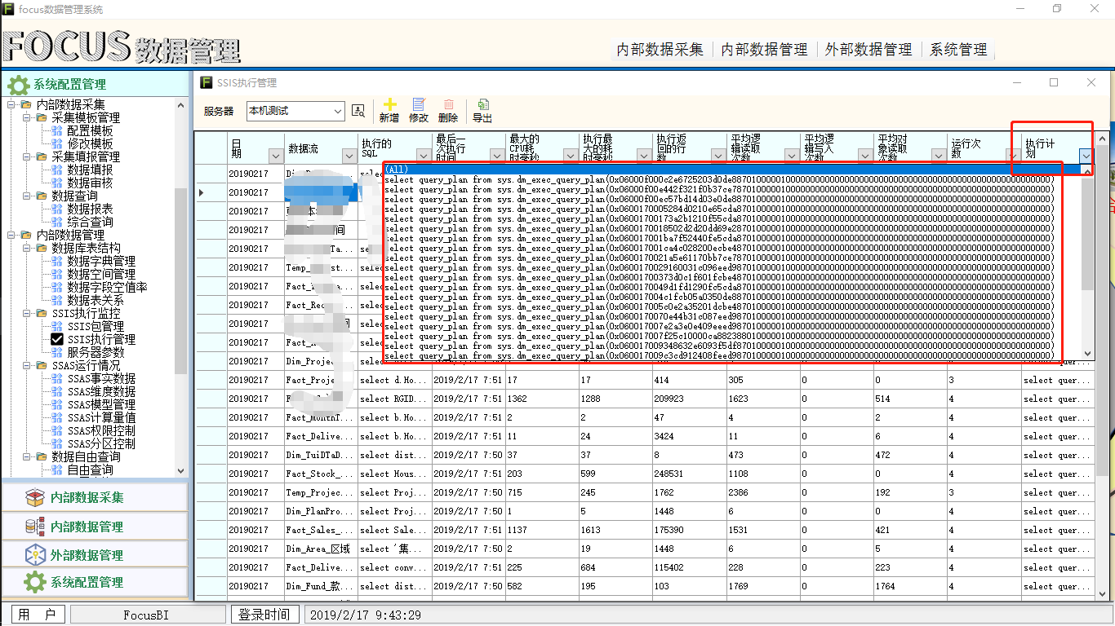The image size is (1115, 626).
Task: Open the 外部数据管理 top menu
Action: pos(868,50)
